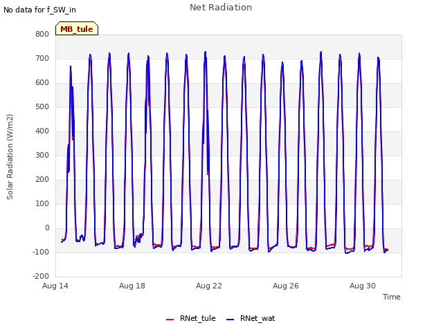
Task: Click the 100 y-axis tick label
Action: coord(42,203)
